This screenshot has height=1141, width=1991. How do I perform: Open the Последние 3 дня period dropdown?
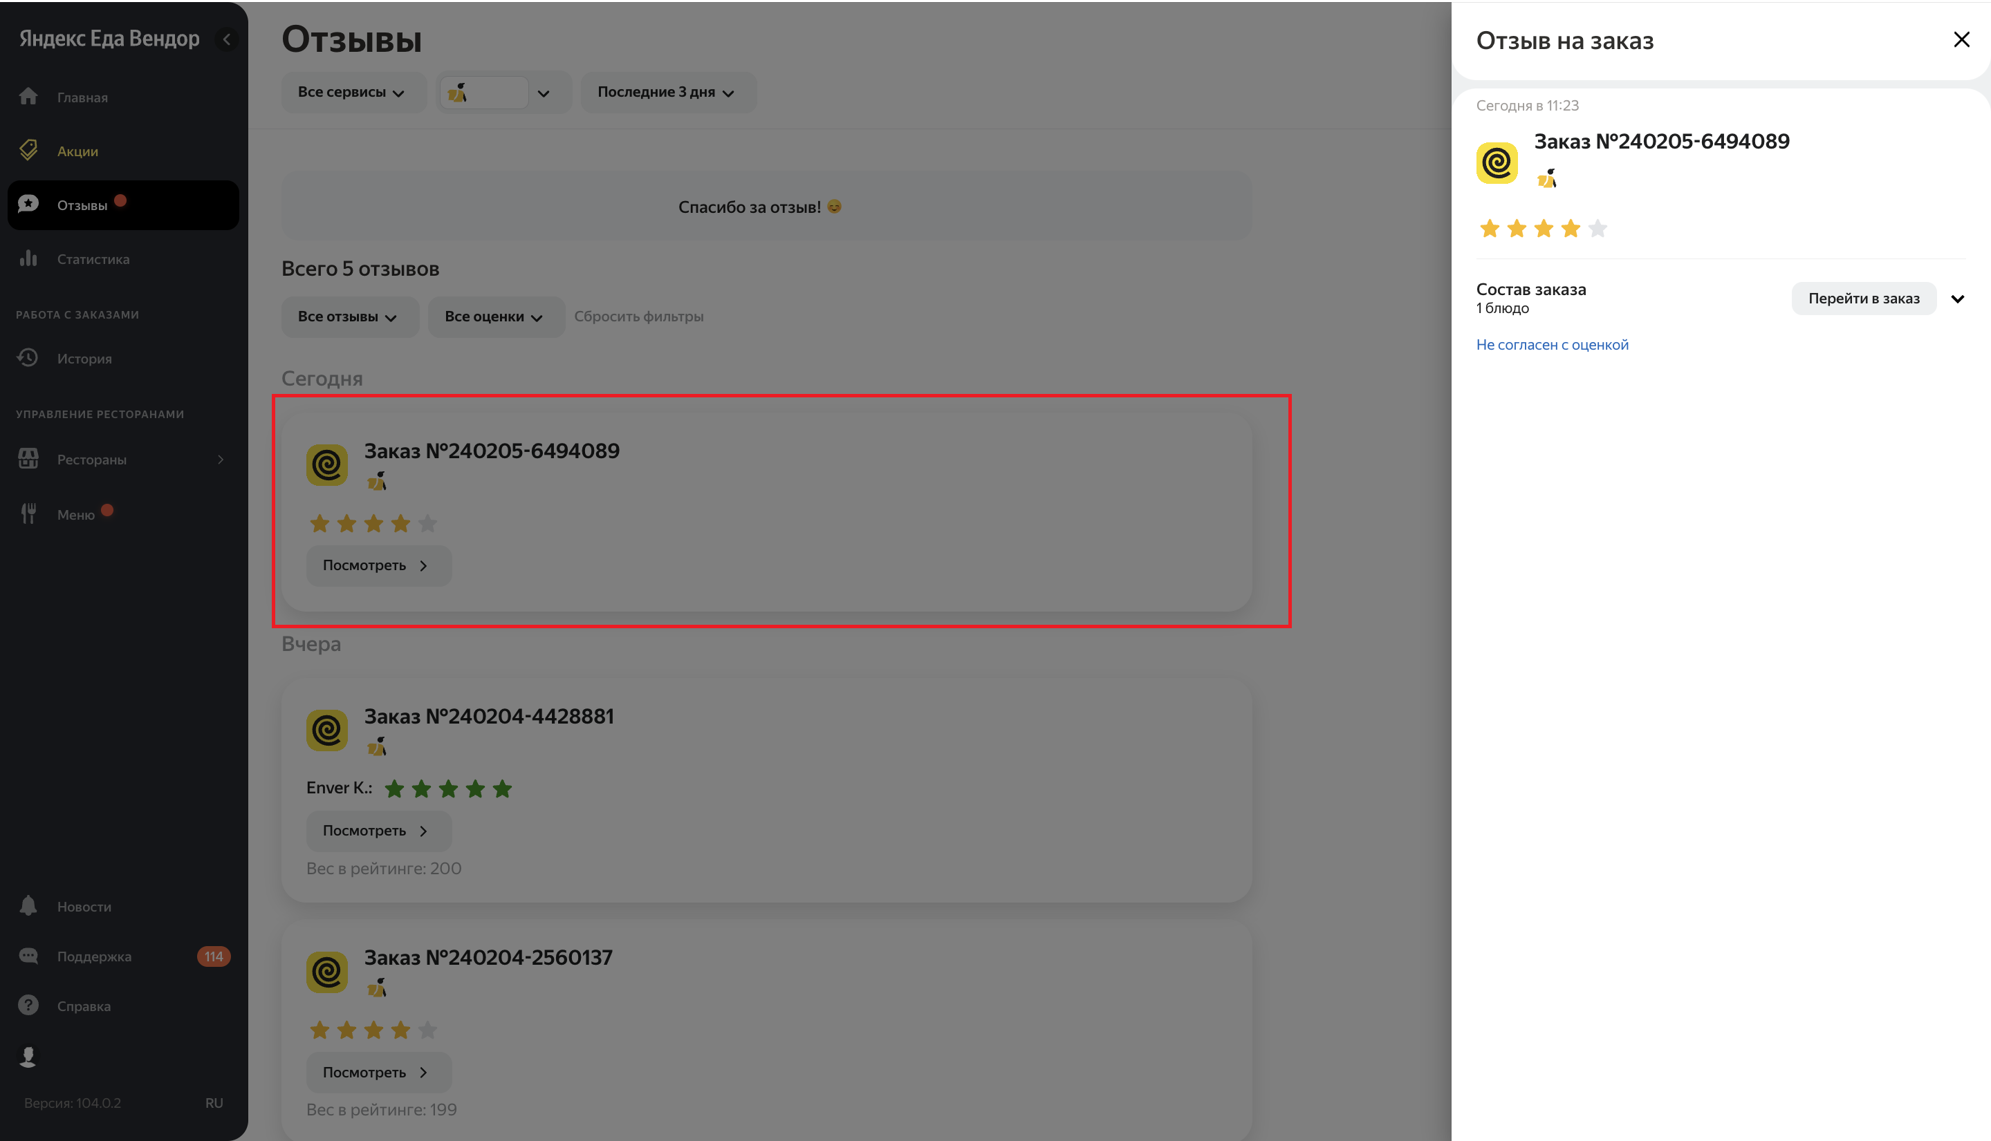[x=667, y=92]
